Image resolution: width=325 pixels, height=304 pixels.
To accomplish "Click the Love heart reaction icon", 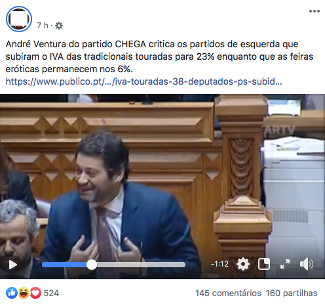I will 35,293.
